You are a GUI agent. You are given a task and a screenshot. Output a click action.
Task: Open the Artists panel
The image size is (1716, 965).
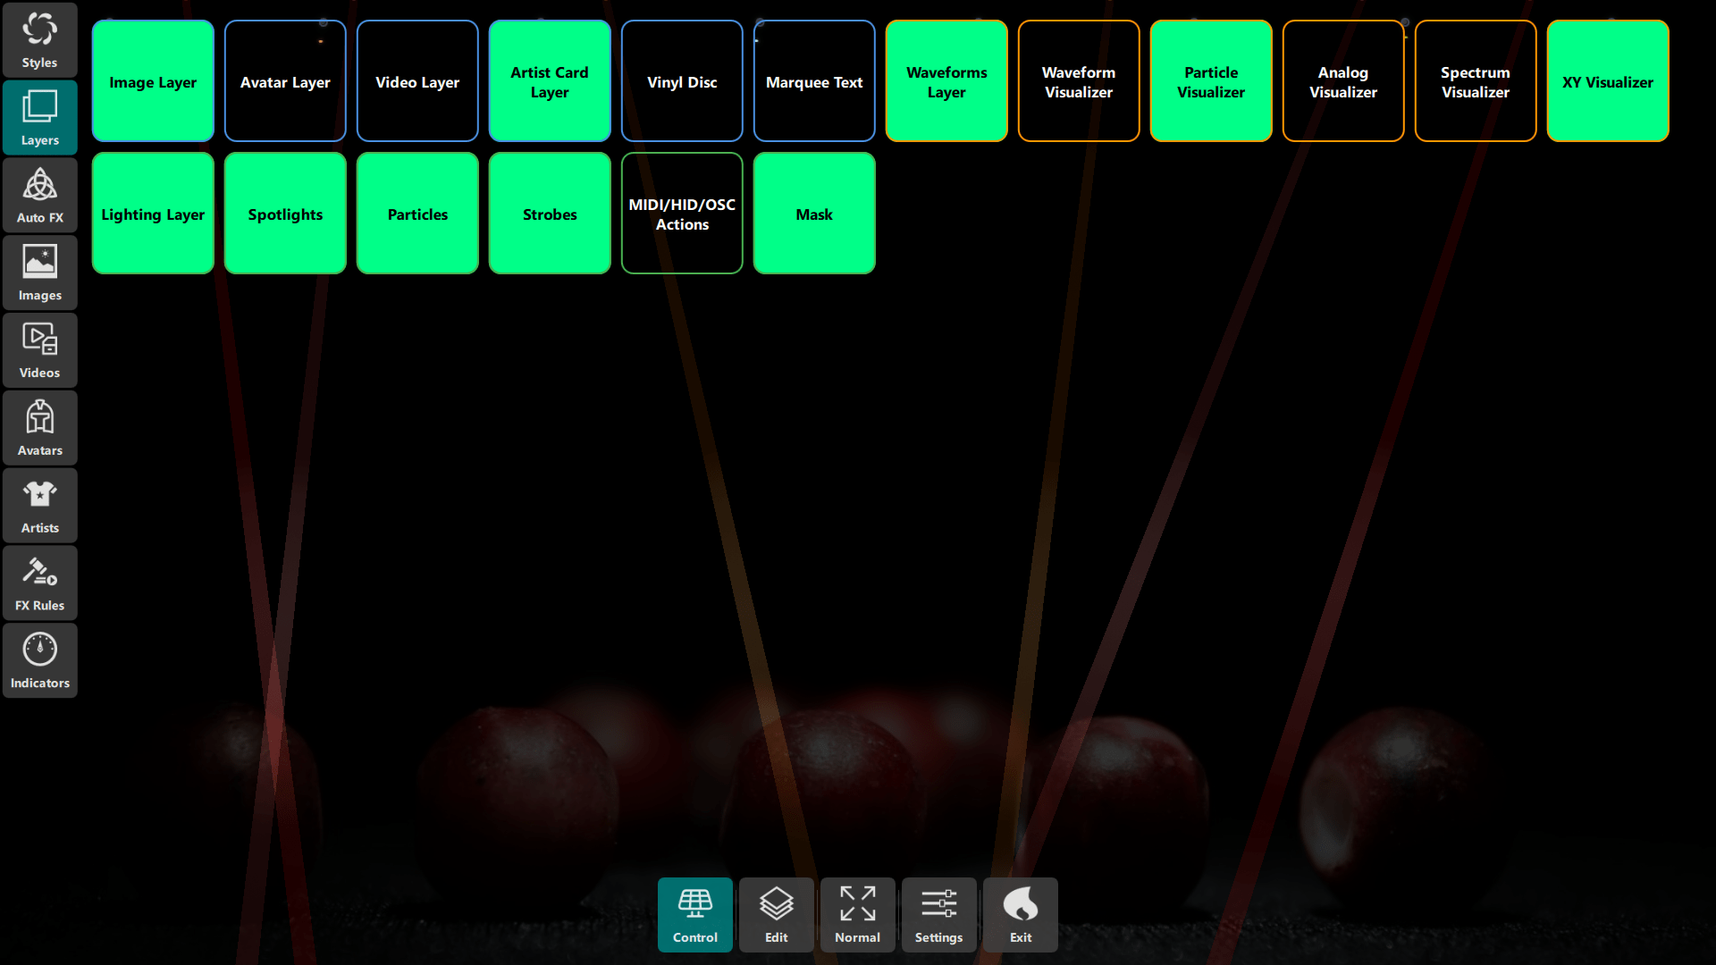(39, 505)
